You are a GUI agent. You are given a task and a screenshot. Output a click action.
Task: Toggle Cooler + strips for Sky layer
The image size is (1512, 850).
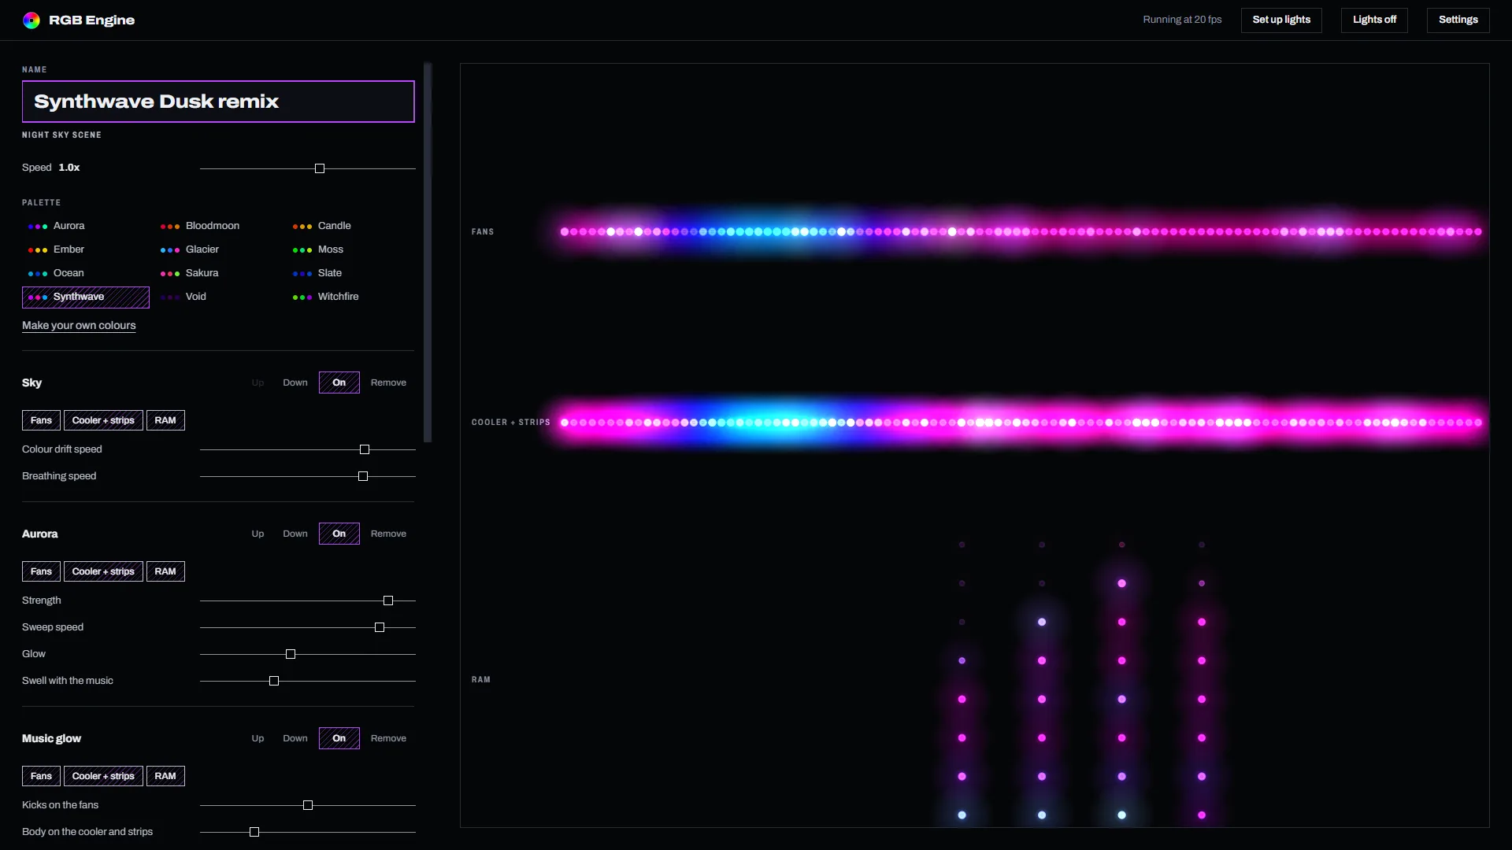[x=103, y=420]
